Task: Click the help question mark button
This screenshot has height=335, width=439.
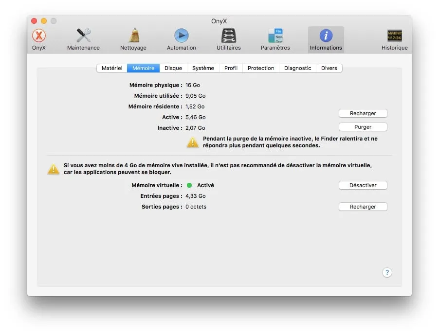Action: (x=387, y=272)
